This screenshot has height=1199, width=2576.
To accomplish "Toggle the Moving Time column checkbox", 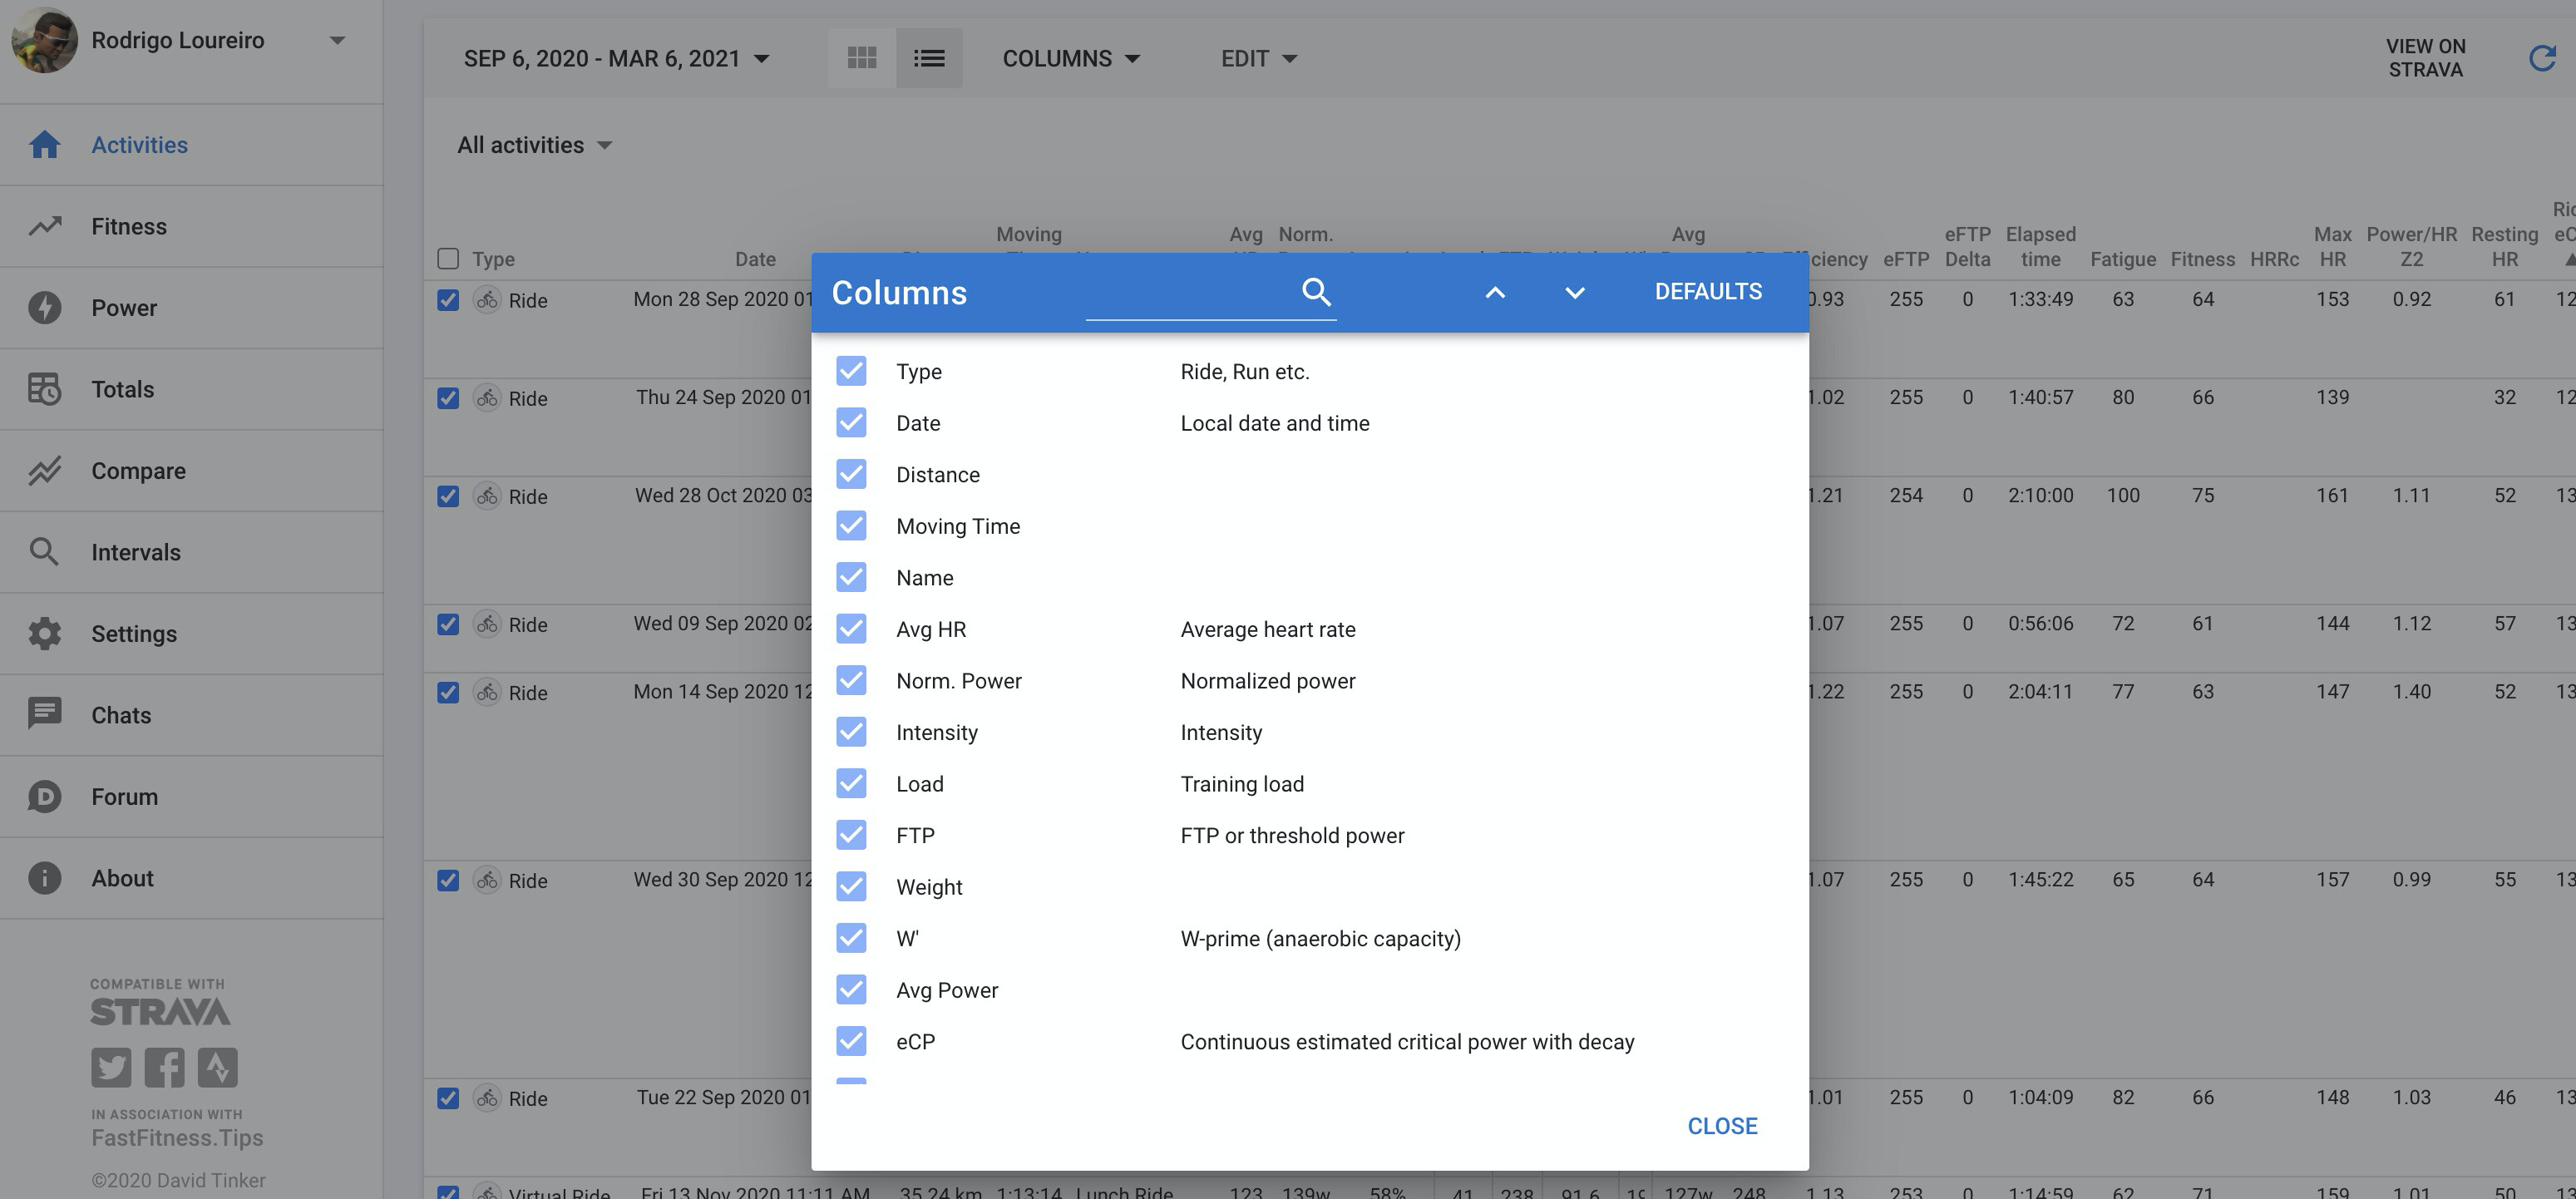I will [x=851, y=526].
